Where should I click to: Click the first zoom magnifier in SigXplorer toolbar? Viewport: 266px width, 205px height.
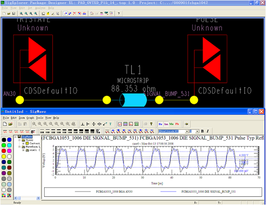[x=21, y=13]
